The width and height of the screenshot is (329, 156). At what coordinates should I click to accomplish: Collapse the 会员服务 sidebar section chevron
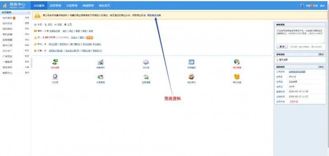pos(29,13)
